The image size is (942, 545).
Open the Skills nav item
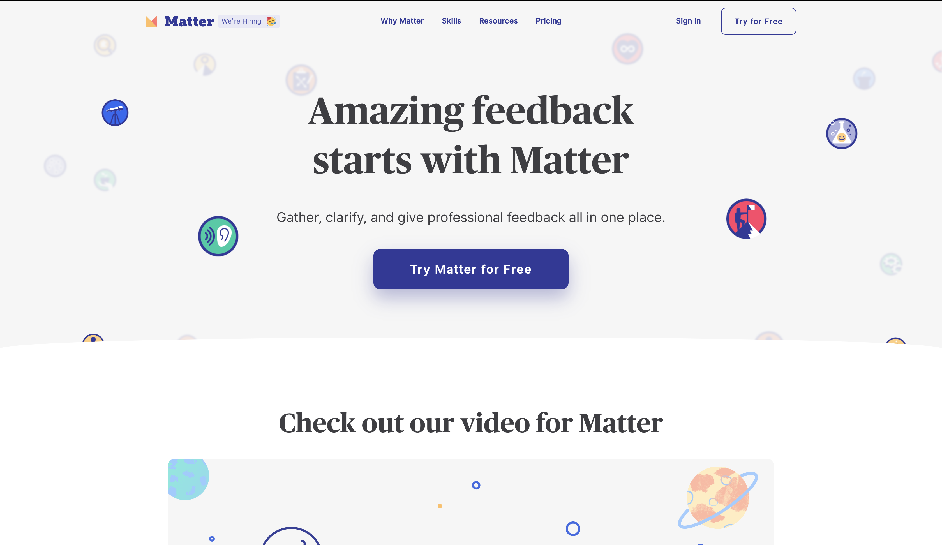[452, 21]
